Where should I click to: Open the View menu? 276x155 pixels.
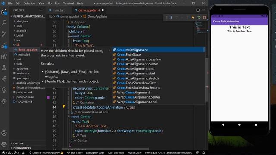tap(41, 3)
